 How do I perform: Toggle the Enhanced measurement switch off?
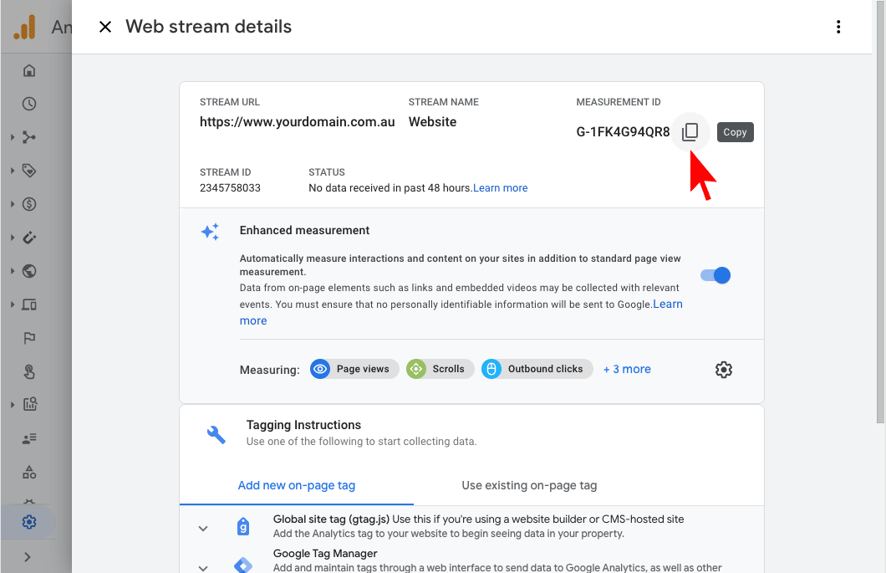715,275
